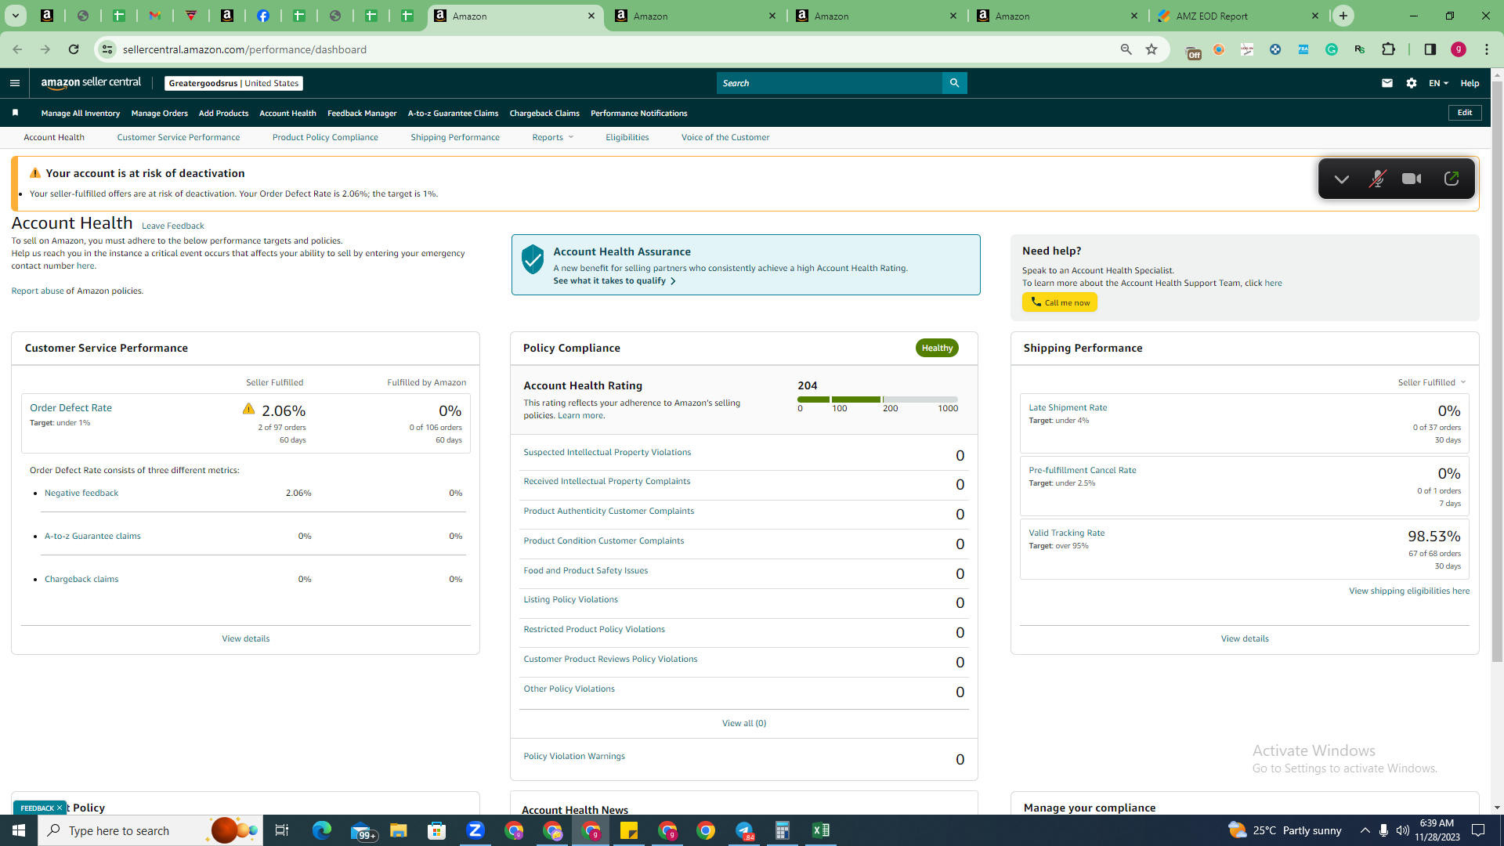
Task: Click the Edit button on the bookmarks bar
Action: point(1465,113)
